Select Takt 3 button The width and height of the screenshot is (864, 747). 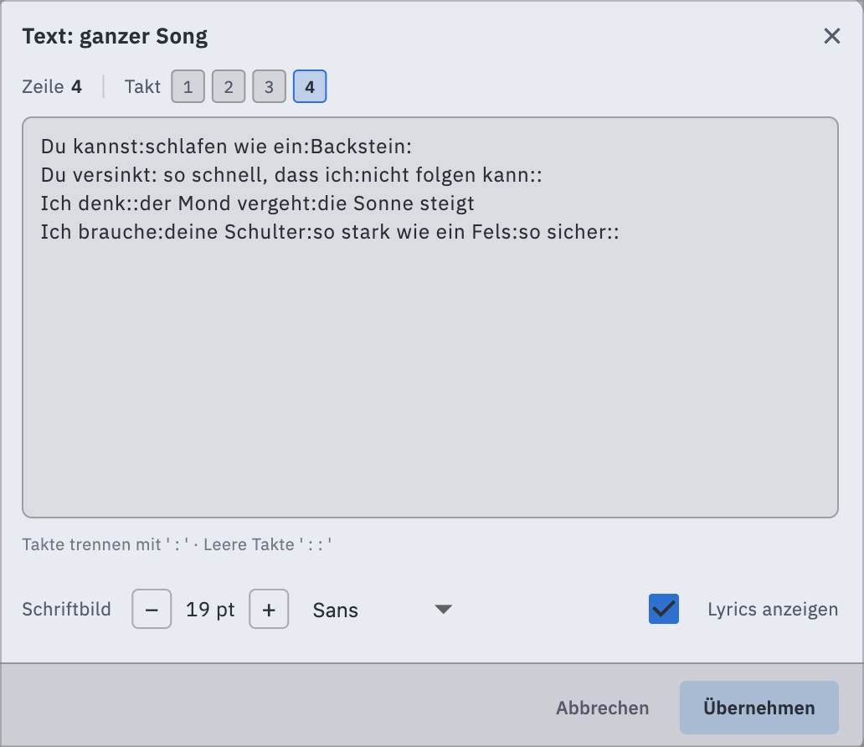pyautogui.click(x=269, y=86)
